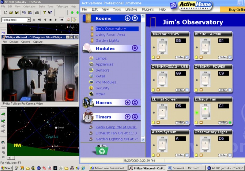Open the Tools menu in ActiveHome
The width and height of the screenshot is (245, 171).
[117, 9]
